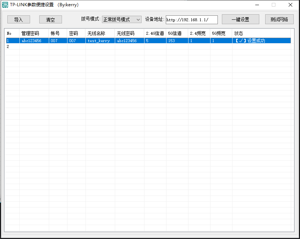Click the test_kerry wireless name cell
The width and height of the screenshot is (300, 239).
coord(99,41)
